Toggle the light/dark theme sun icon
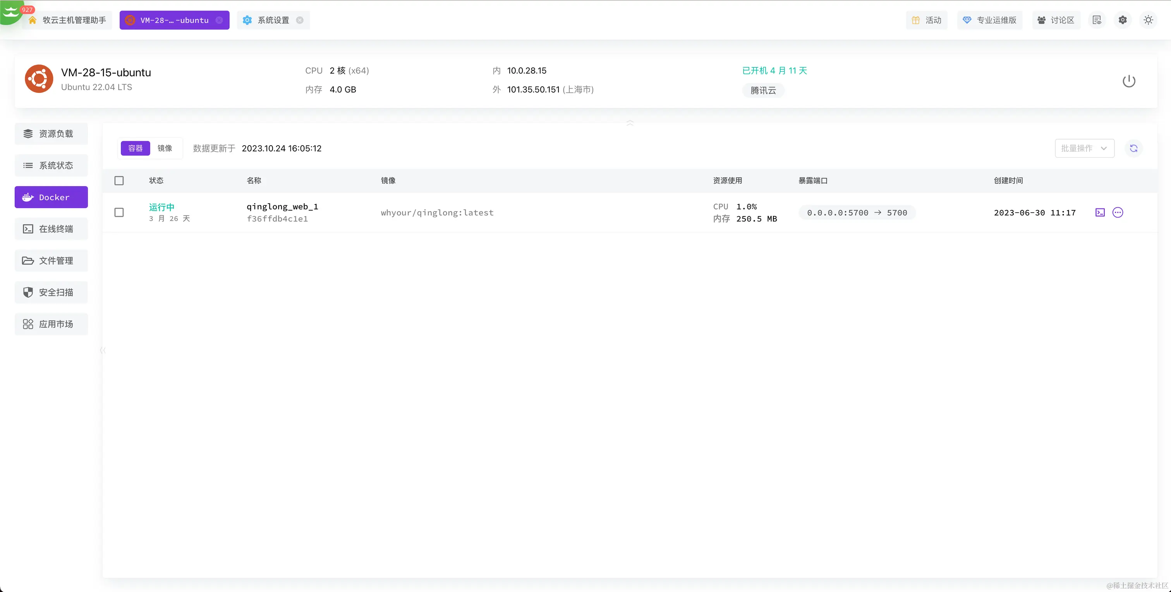 click(1148, 20)
